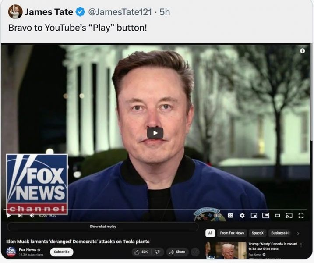Cast video to TV icon
Image resolution: width=314 pixels, height=263 pixels.
coord(289,216)
